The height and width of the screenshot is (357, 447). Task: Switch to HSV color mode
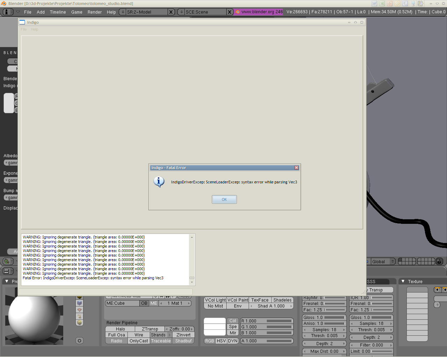click(221, 341)
